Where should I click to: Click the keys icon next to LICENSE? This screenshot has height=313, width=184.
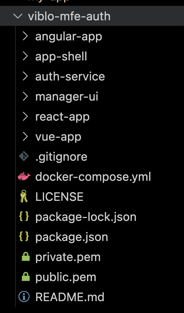pos(24,197)
